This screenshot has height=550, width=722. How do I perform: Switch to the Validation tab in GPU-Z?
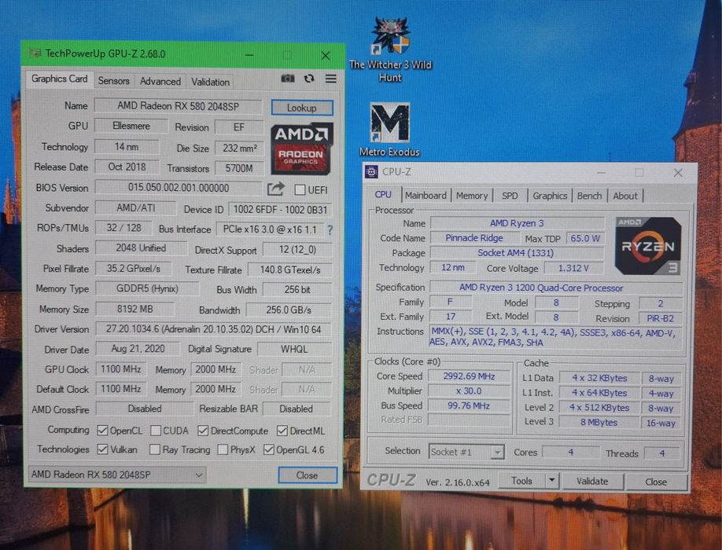[x=211, y=82]
